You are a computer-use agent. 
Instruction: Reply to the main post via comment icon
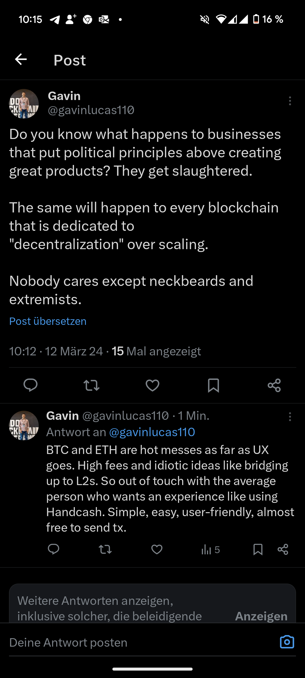tap(30, 385)
